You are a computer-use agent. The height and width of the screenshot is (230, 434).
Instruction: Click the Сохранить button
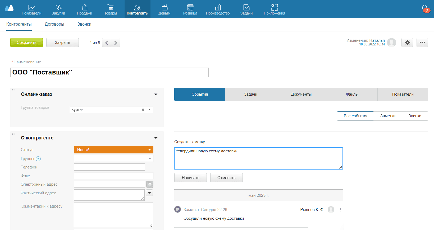click(26, 43)
